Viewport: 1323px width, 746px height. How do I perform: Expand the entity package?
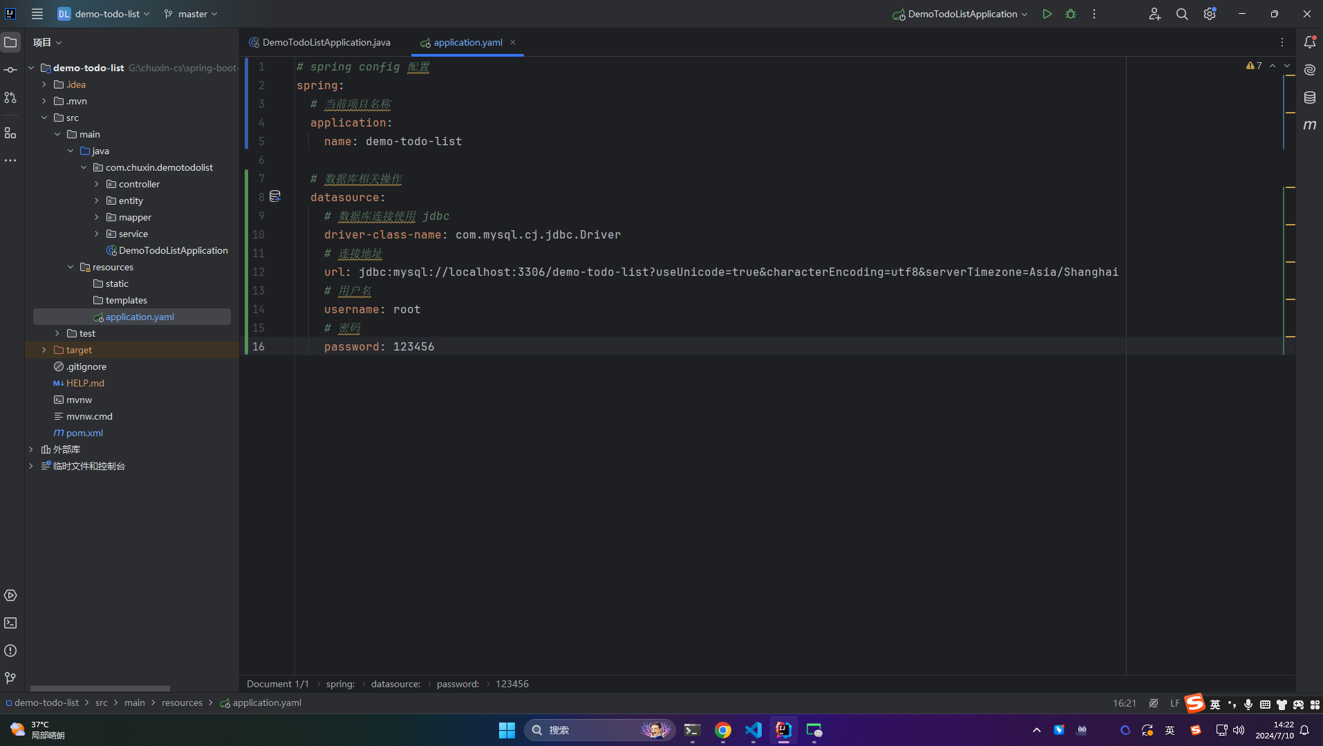(97, 201)
